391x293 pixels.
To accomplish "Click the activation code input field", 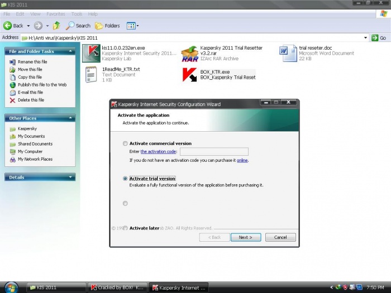I will point(214,151).
